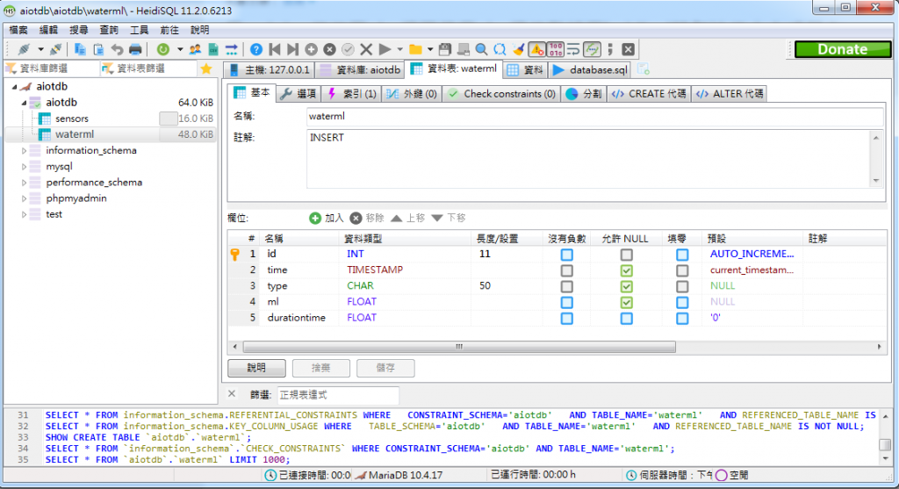This screenshot has height=489, width=899.
Task: Click the 加入 add column button
Action: (x=327, y=219)
